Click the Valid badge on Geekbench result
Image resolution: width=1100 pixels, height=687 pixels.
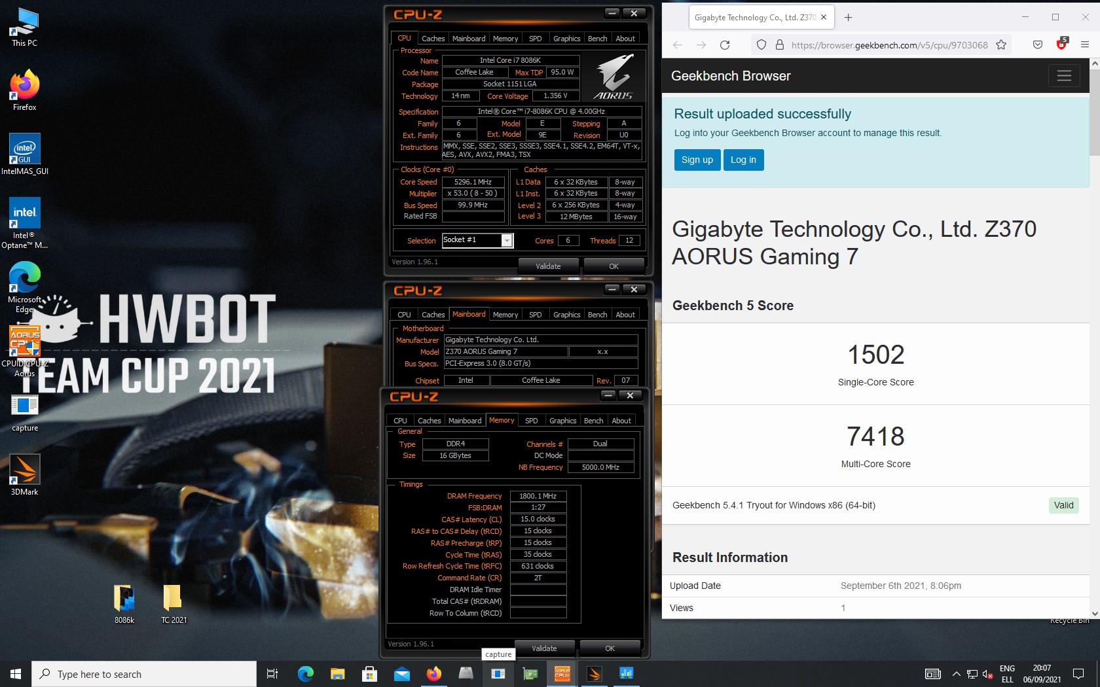coord(1063,505)
